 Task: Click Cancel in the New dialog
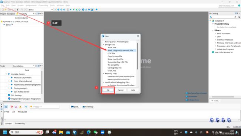coord(121,90)
